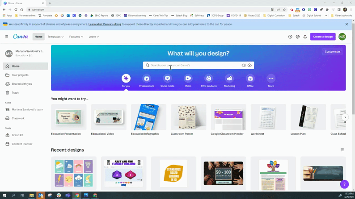Open the 50 - 100 Grading Scale design
The height and width of the screenshot is (199, 355).
coord(224,173)
